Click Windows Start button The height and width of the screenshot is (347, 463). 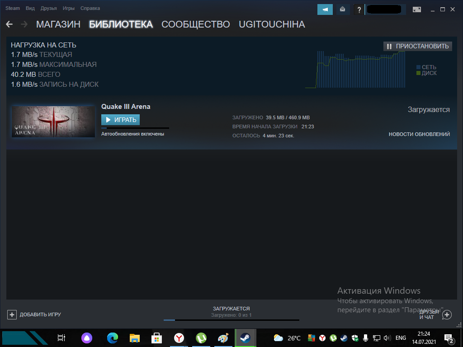(25, 338)
